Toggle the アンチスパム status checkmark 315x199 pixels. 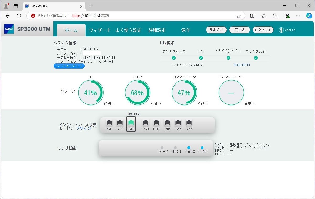click(x=255, y=58)
